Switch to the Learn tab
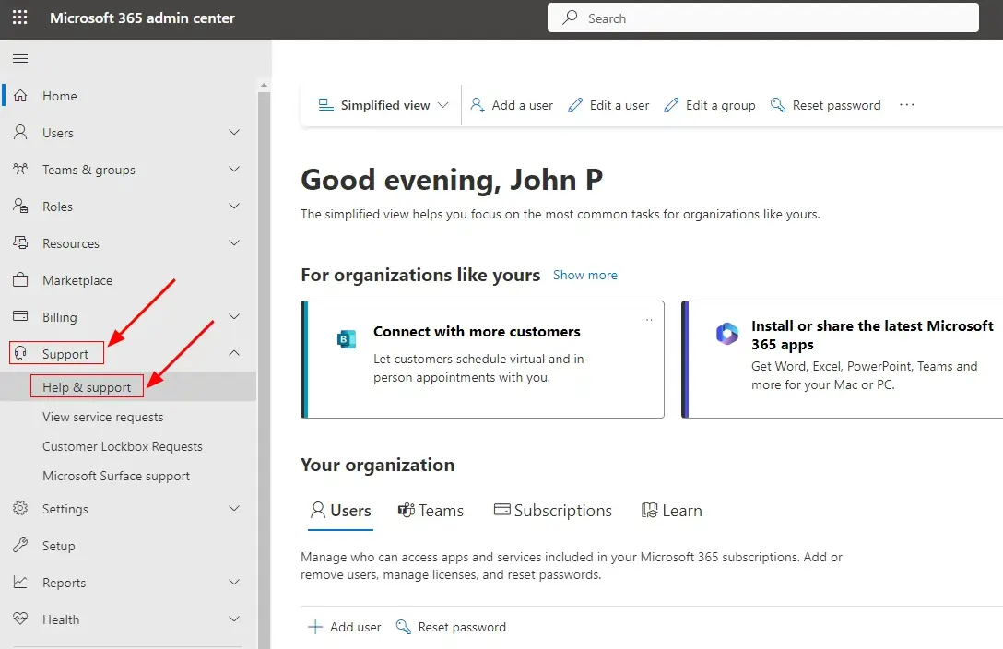Viewport: 1003px width, 649px height. coord(672,511)
